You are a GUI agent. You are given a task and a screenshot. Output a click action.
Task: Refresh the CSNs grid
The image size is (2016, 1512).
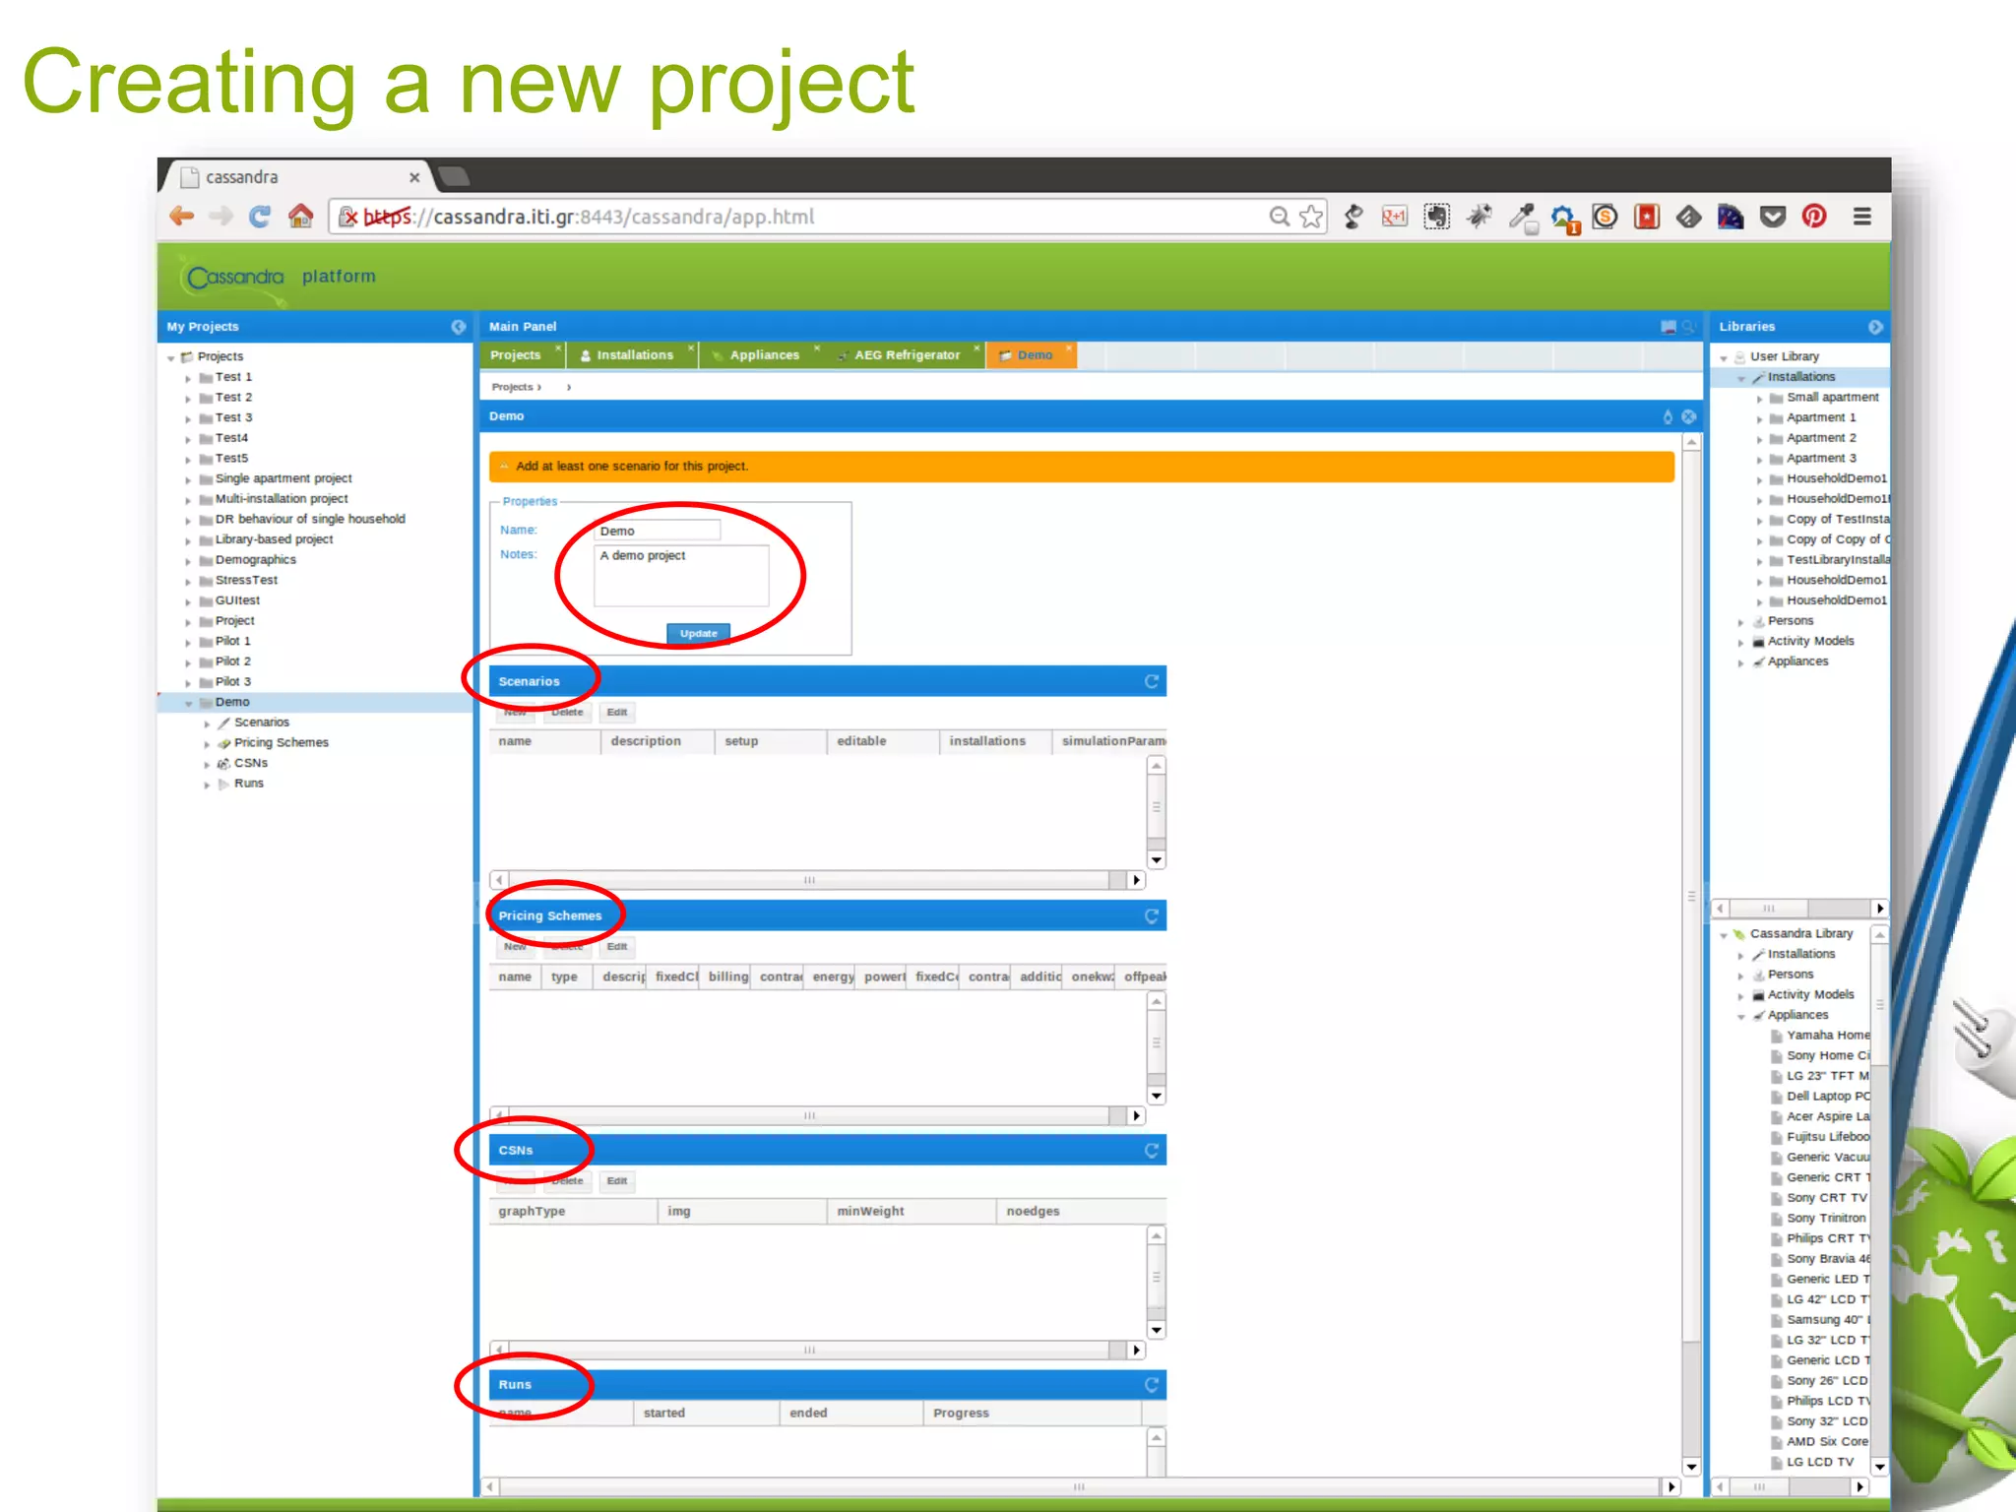pyautogui.click(x=1151, y=1151)
